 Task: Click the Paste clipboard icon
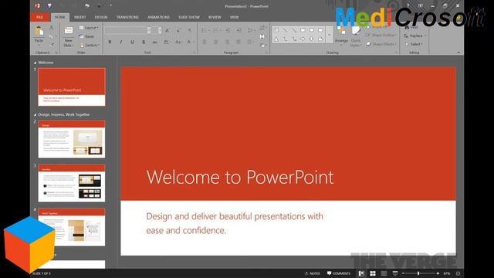(39, 32)
